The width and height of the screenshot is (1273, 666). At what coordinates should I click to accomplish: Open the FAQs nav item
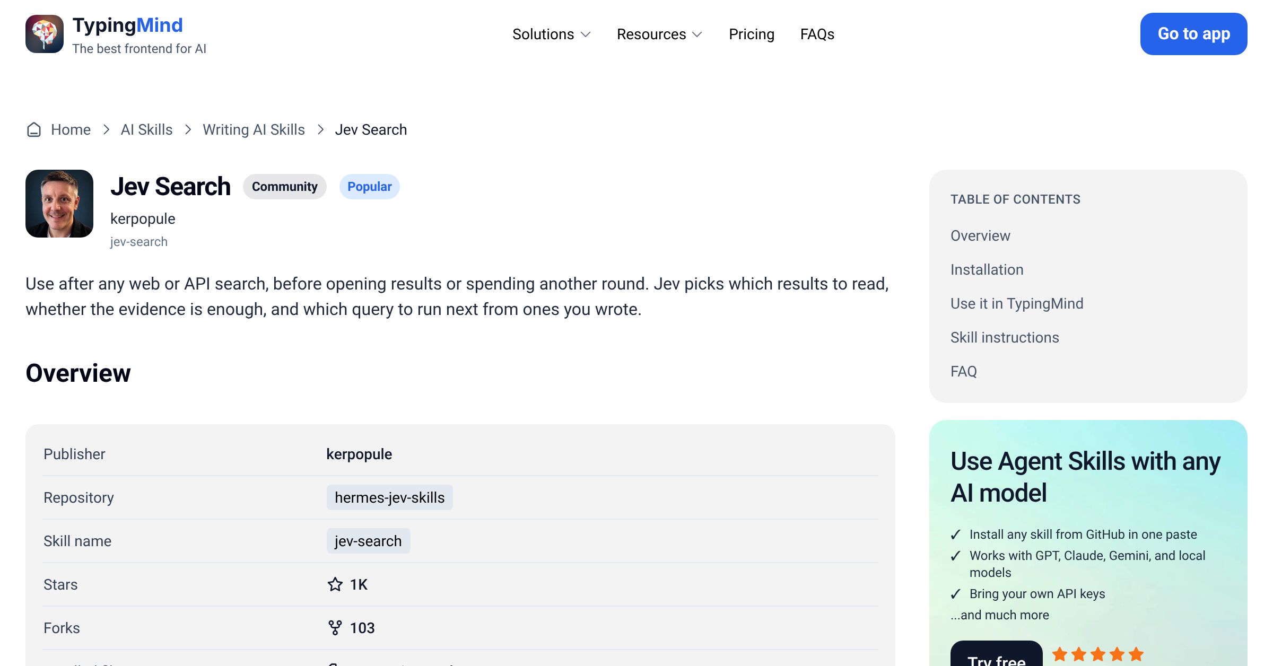tap(817, 34)
